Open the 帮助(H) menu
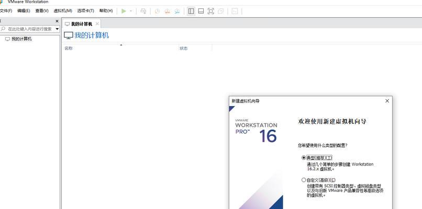This screenshot has height=209, width=422. 106,11
